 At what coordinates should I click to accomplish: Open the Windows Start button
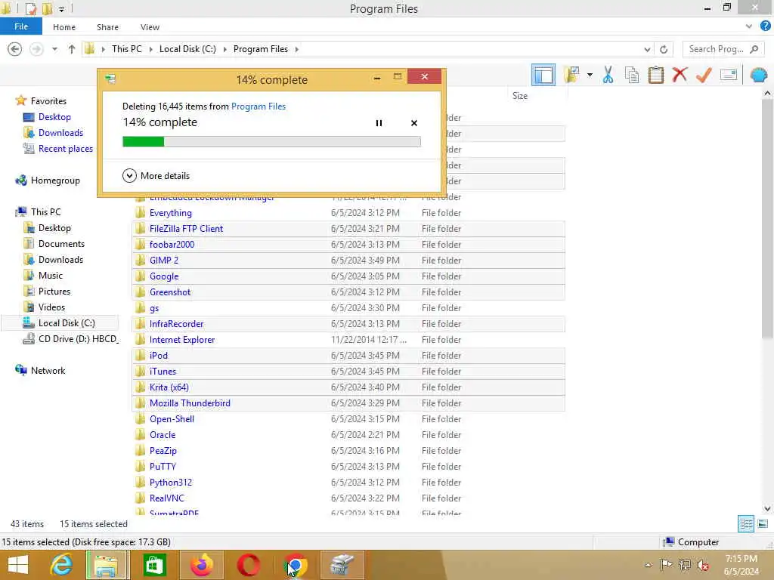coord(18,565)
